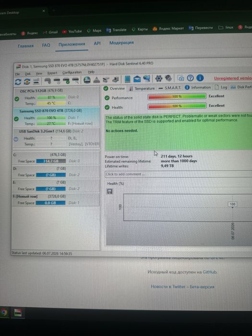Click the Performance 100 % bar
The height and width of the screenshot is (336, 252).
click(x=177, y=96)
